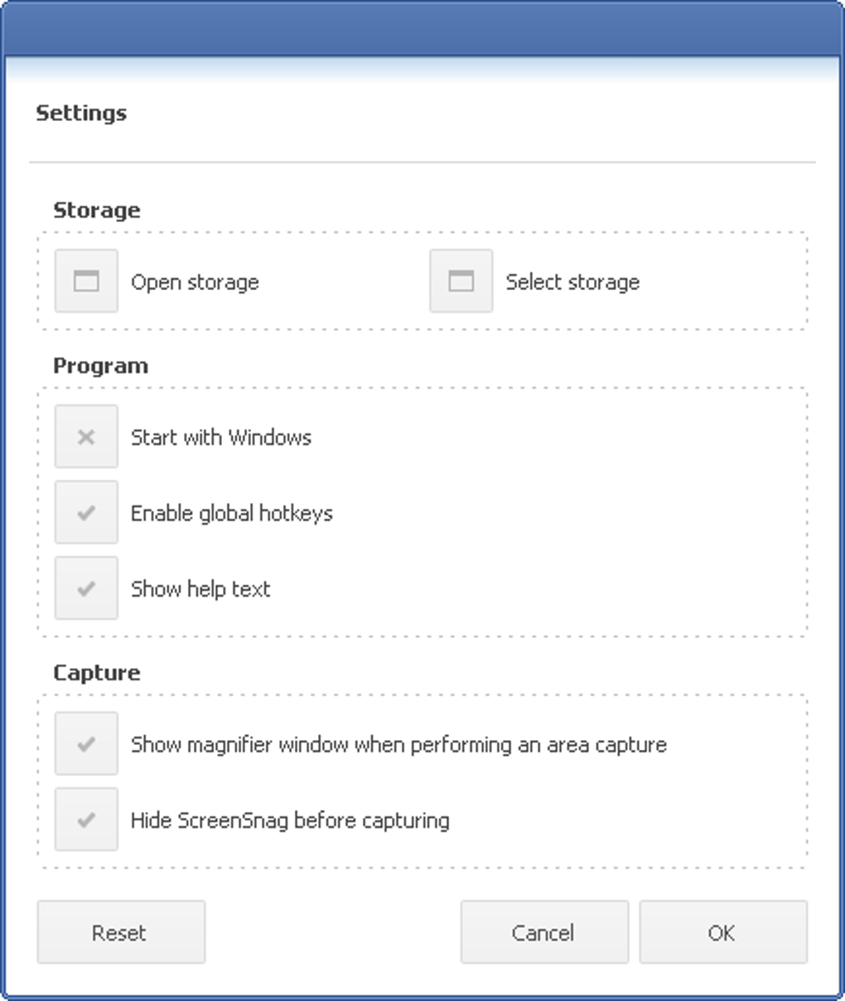Click the 'Hide ScreenSnag before capturing' text

click(290, 821)
